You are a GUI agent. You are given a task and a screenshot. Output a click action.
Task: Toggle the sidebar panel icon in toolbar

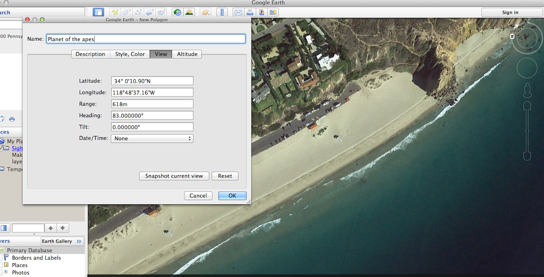pos(98,12)
